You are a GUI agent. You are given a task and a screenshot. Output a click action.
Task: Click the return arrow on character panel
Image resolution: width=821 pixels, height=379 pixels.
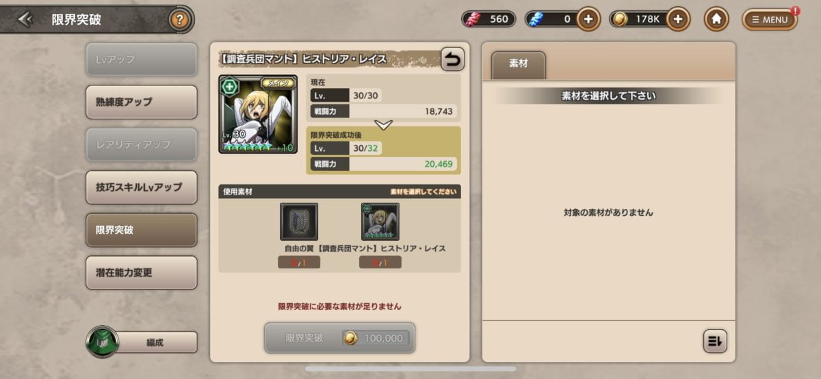click(x=452, y=59)
